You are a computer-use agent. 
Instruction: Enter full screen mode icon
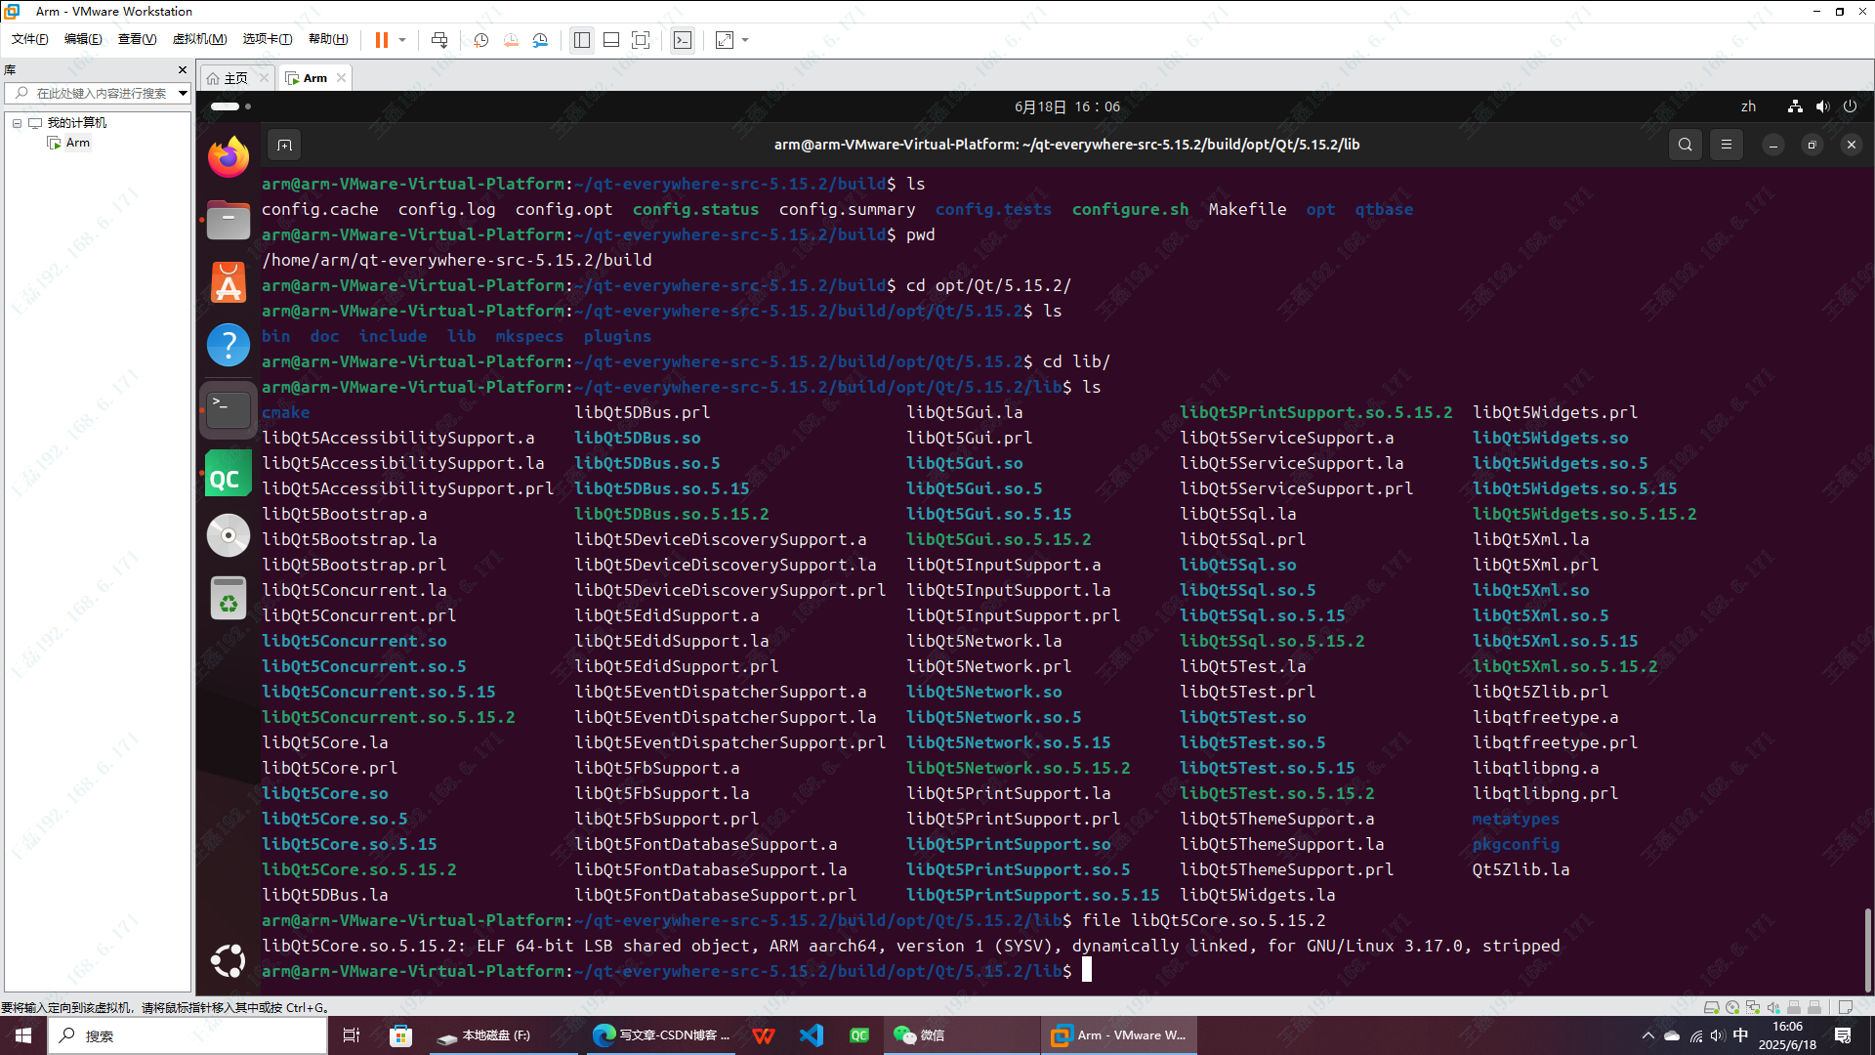[641, 40]
